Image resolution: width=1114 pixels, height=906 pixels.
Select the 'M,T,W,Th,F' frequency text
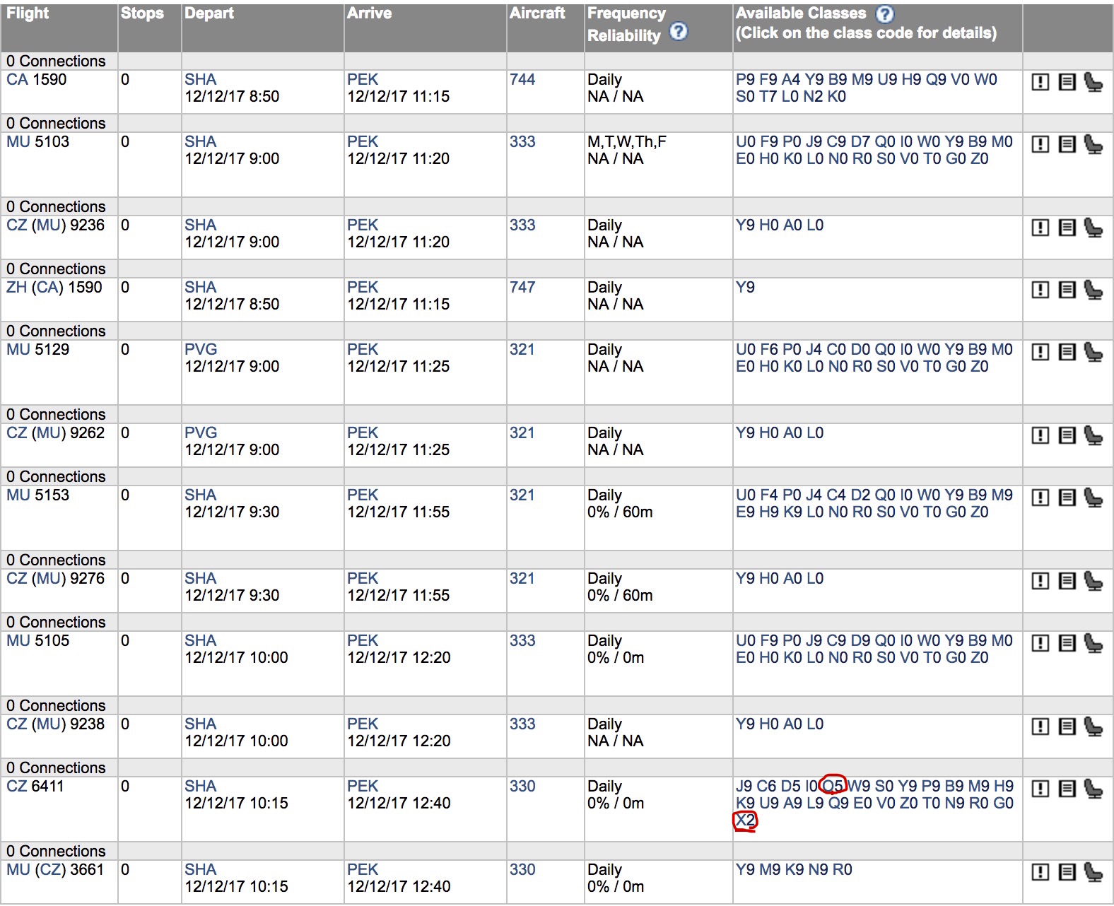click(627, 142)
